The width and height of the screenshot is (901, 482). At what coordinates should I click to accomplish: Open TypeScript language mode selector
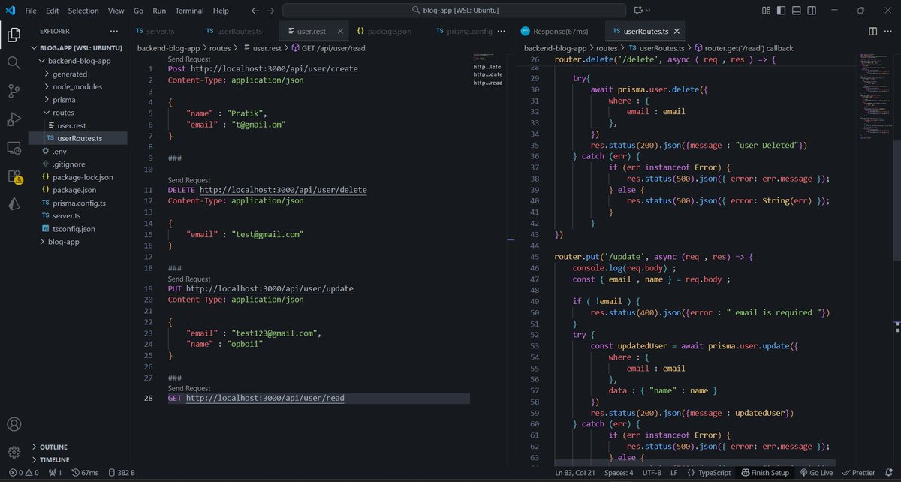(714, 473)
